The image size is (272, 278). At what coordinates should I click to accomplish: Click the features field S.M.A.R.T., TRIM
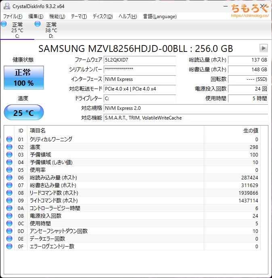(186, 118)
